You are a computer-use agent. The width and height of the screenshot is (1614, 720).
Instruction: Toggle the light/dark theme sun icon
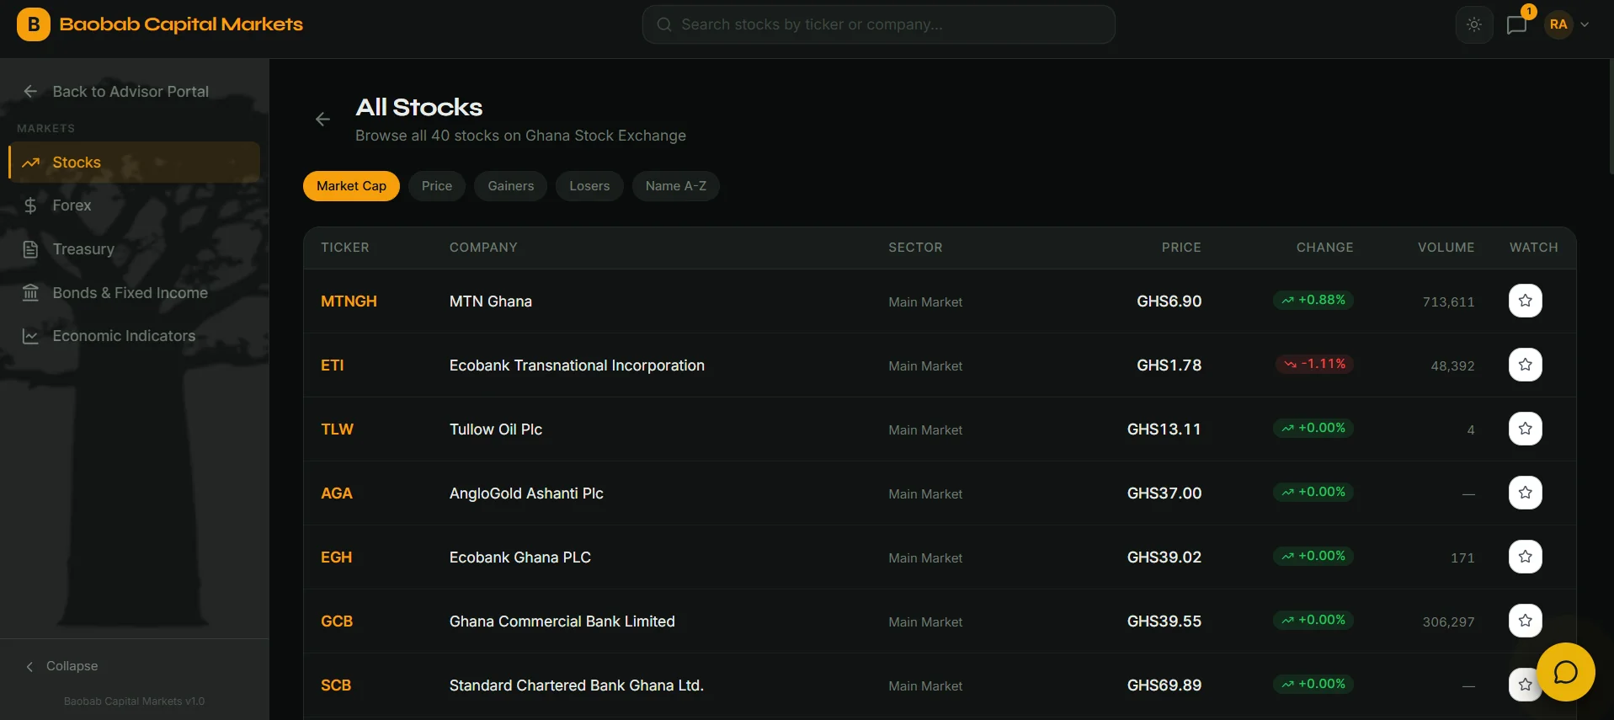click(x=1474, y=24)
